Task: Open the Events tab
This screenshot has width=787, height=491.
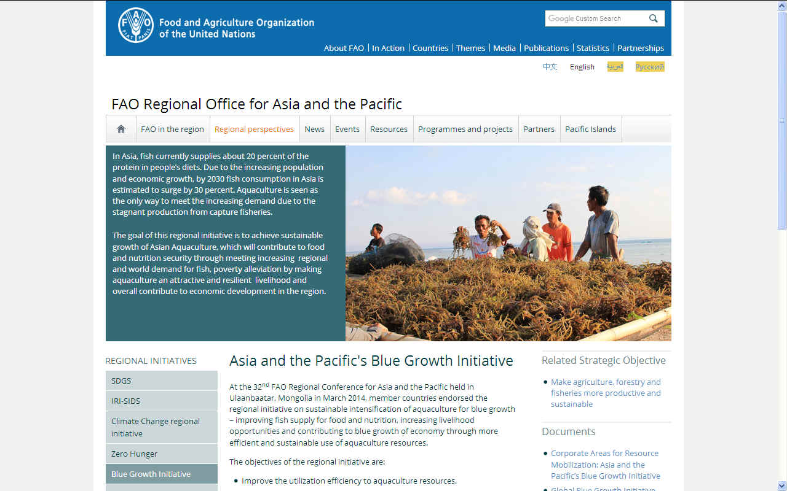Action: [x=347, y=129]
